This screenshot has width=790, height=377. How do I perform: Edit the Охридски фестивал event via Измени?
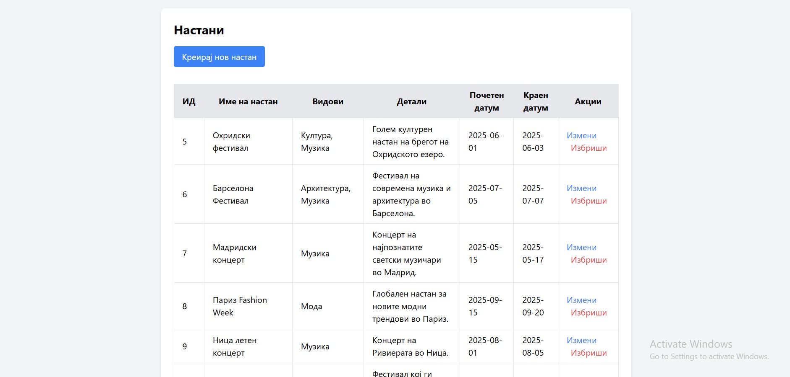coord(581,135)
